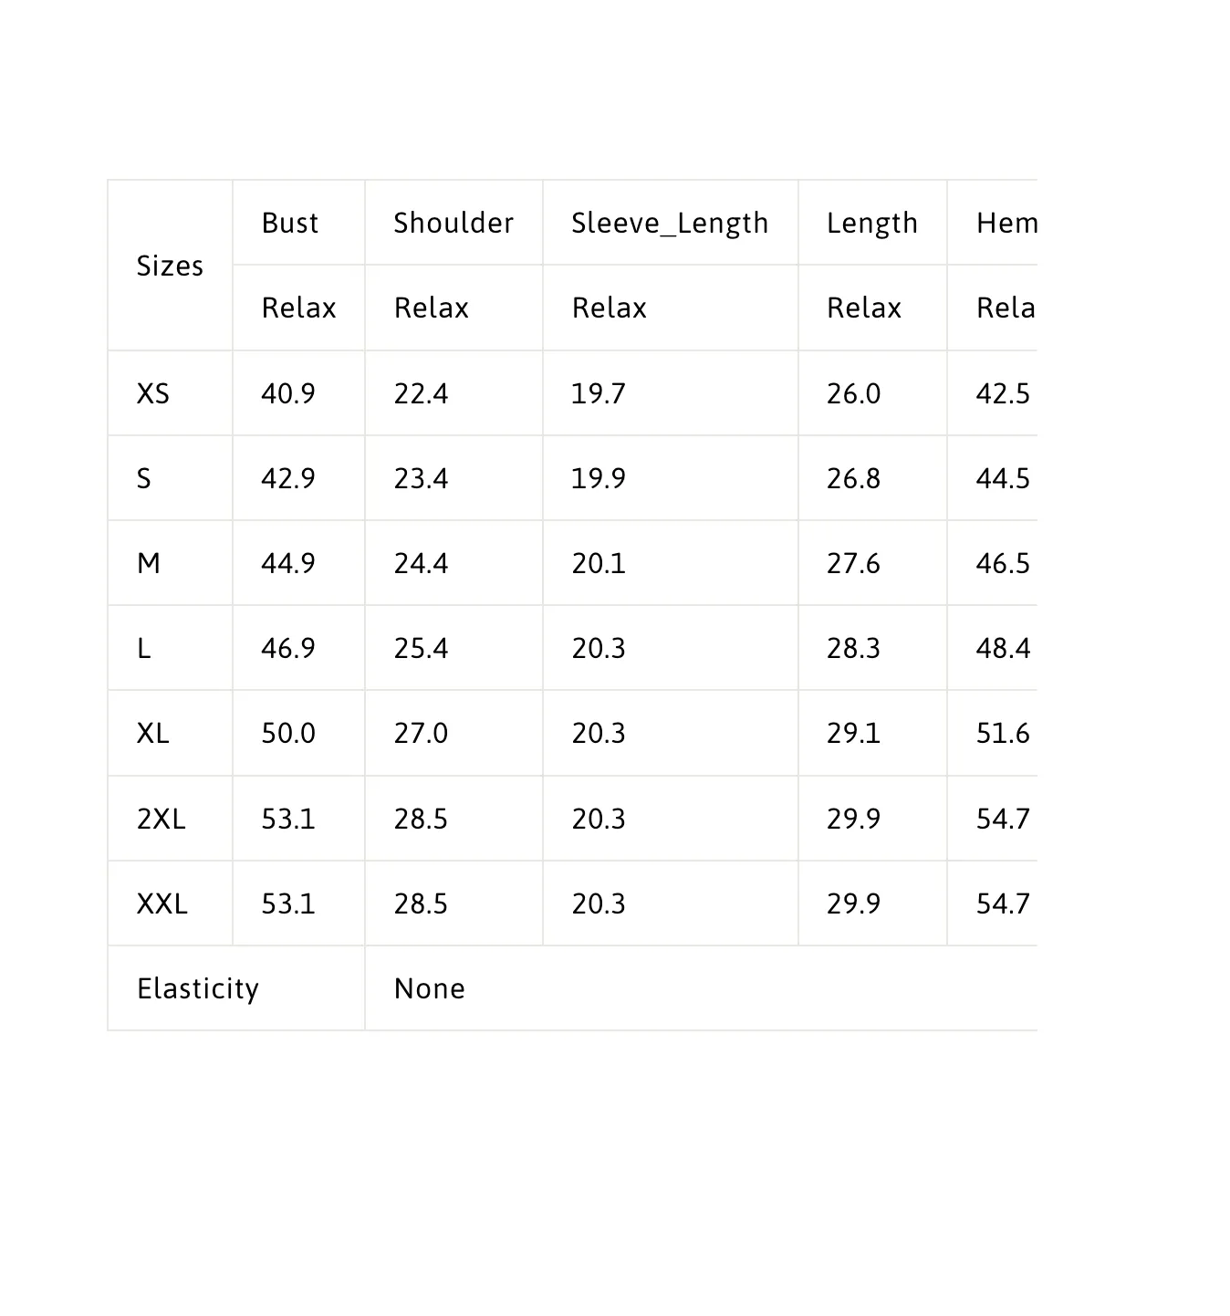Image resolution: width=1230 pixels, height=1316 pixels.
Task: Click sleeve length value 20.1 for M
Action: coord(599,563)
